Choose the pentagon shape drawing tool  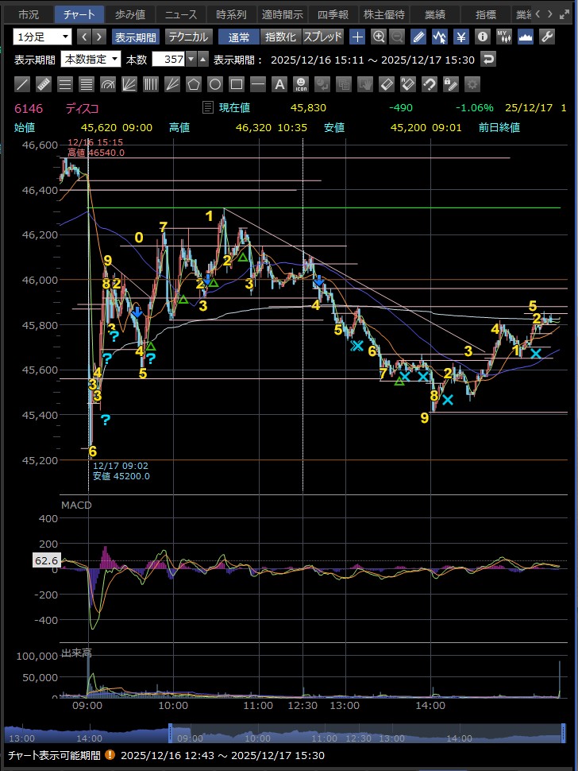pyautogui.click(x=194, y=83)
